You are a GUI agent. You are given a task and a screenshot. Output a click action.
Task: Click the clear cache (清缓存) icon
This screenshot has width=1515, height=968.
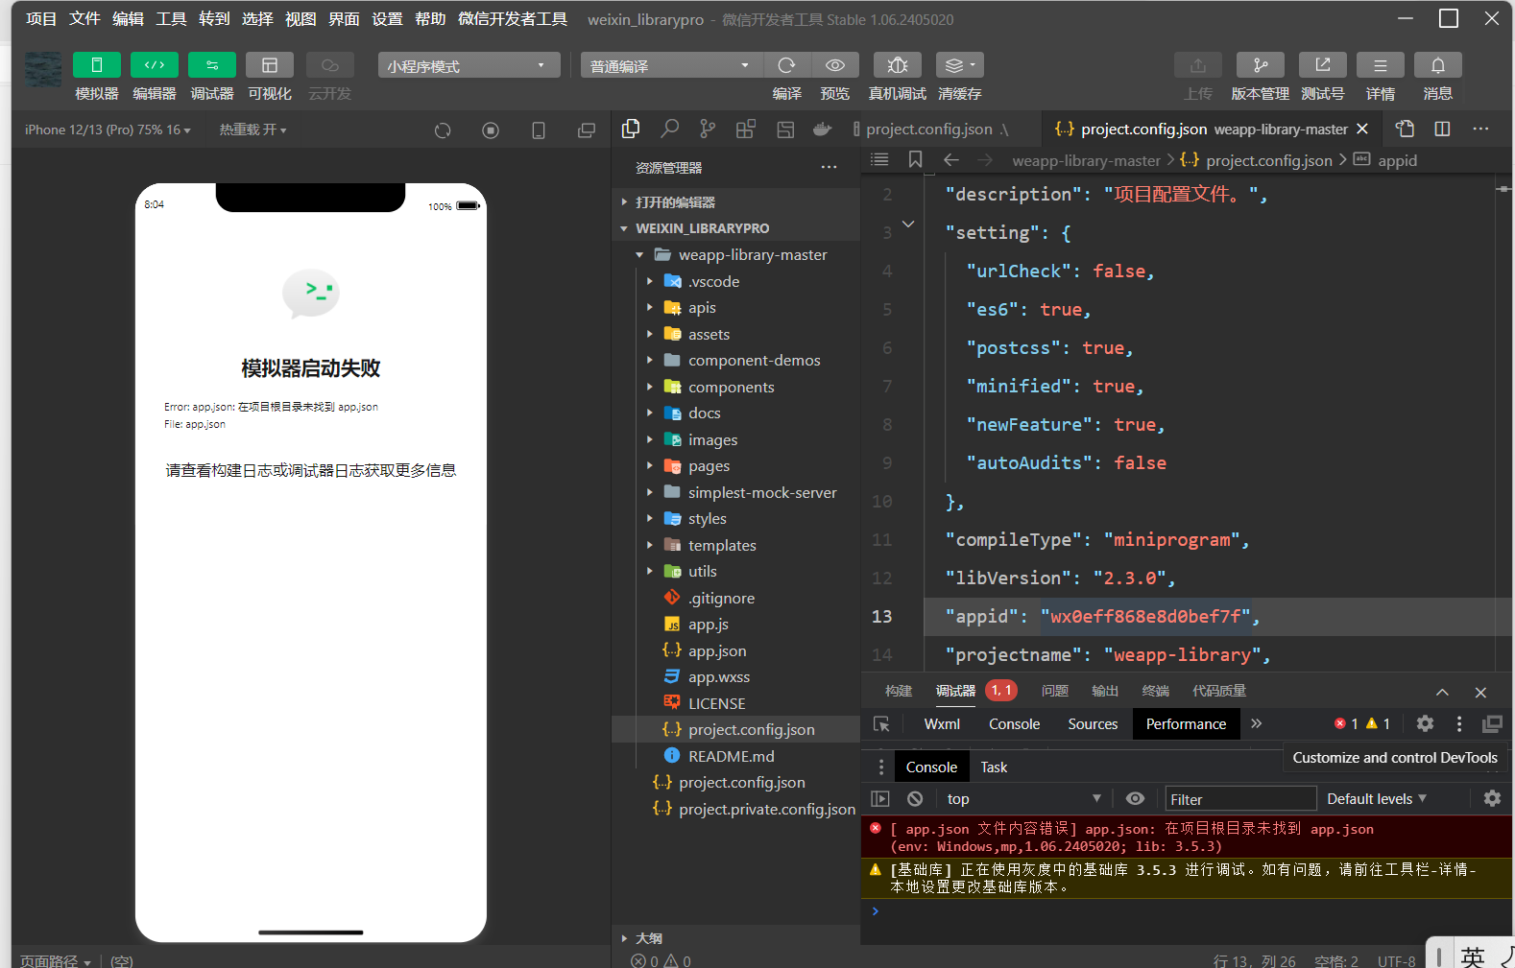point(960,65)
